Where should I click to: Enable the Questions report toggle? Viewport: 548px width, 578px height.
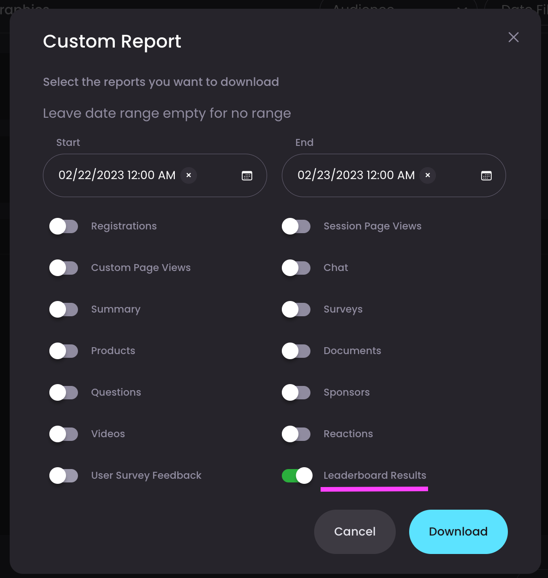pyautogui.click(x=64, y=392)
